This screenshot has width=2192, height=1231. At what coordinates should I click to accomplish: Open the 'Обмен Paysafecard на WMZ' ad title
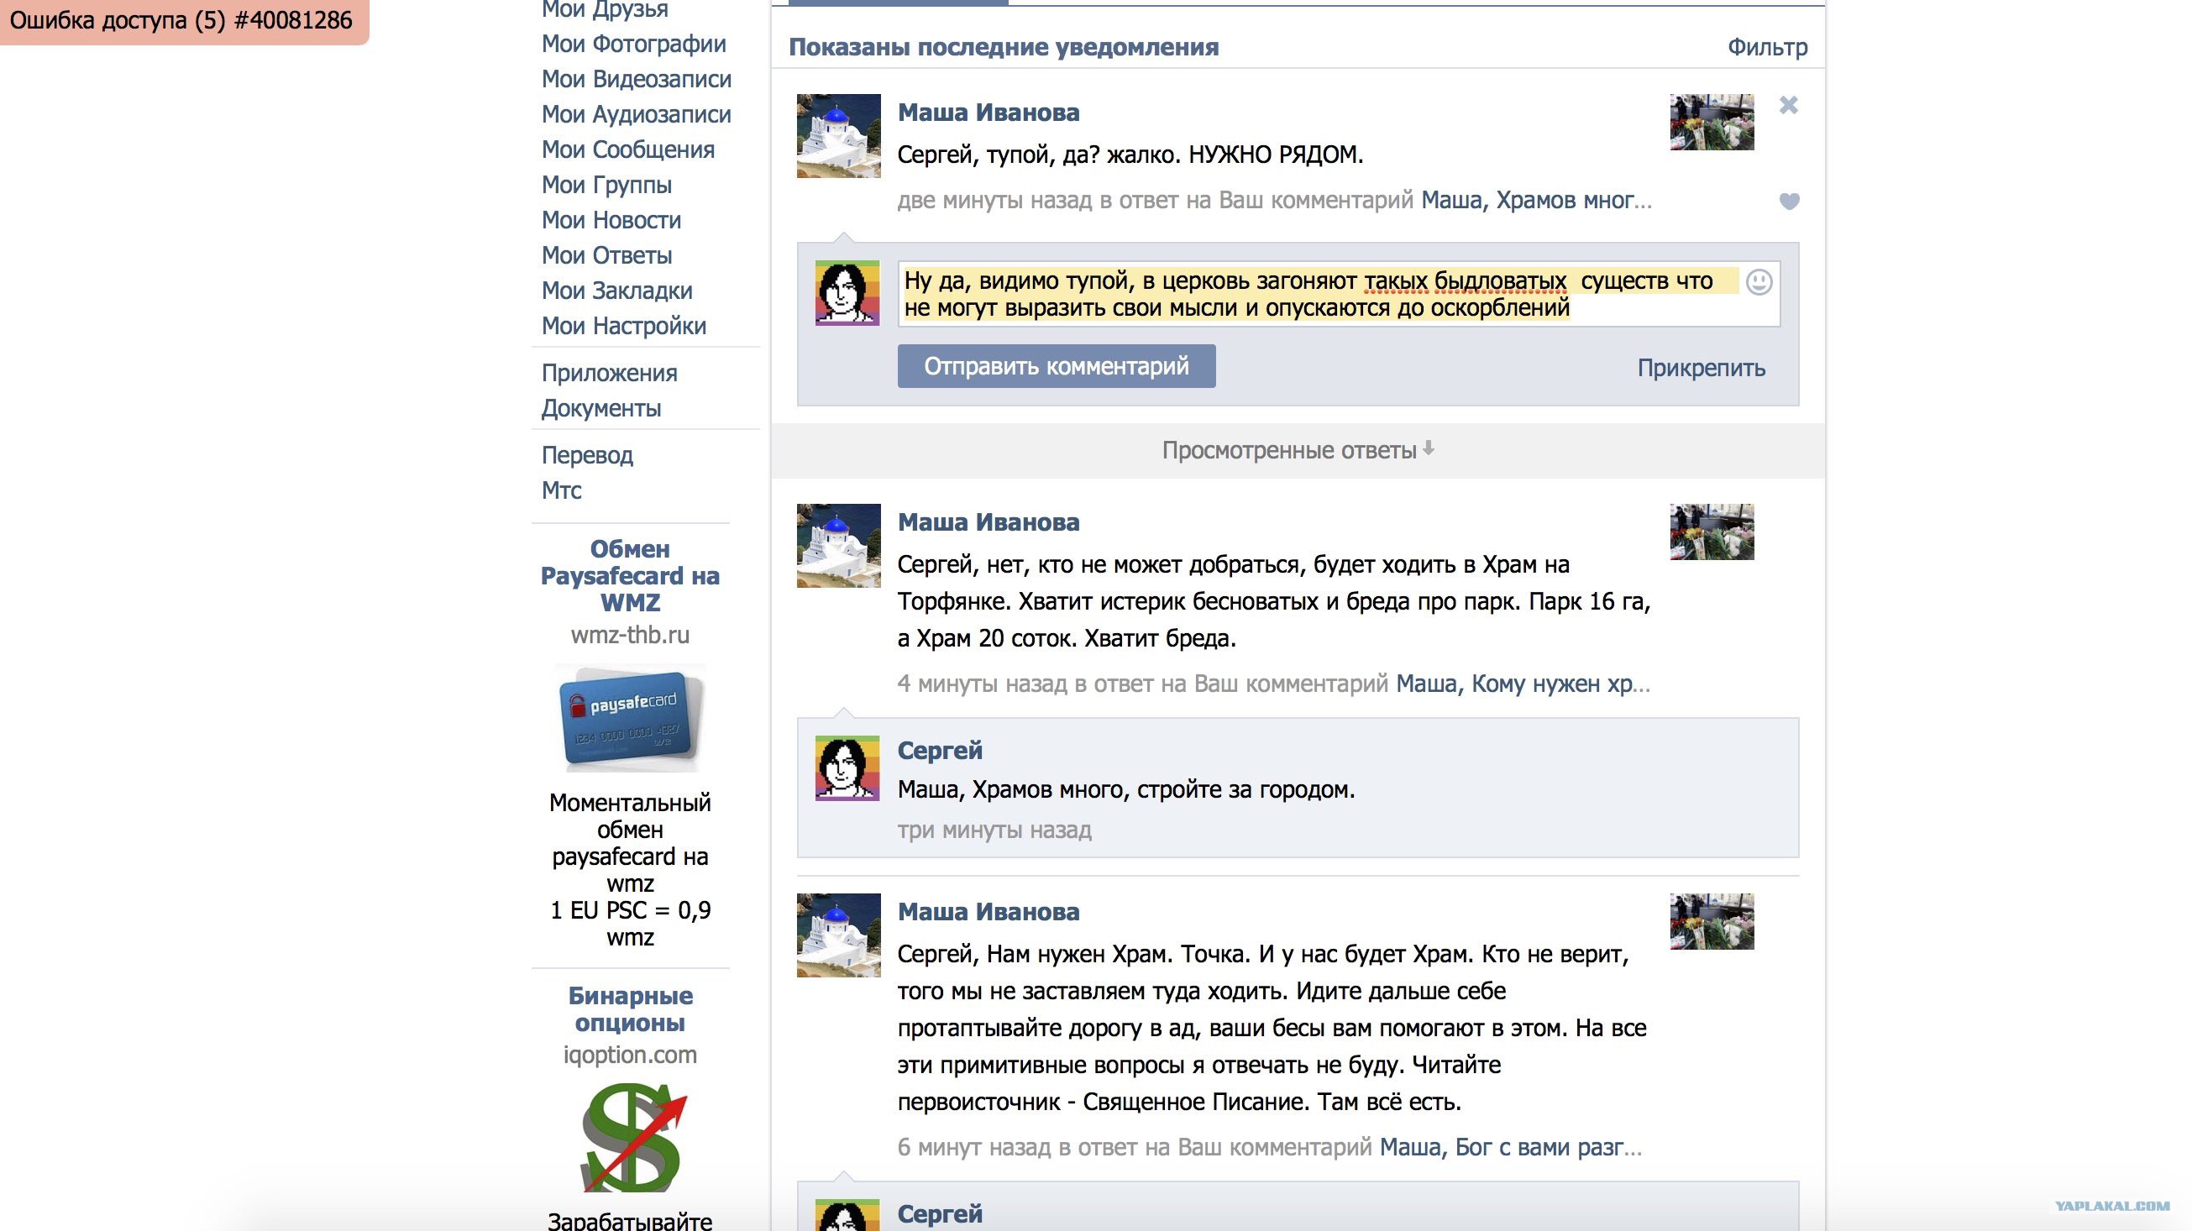click(x=631, y=576)
